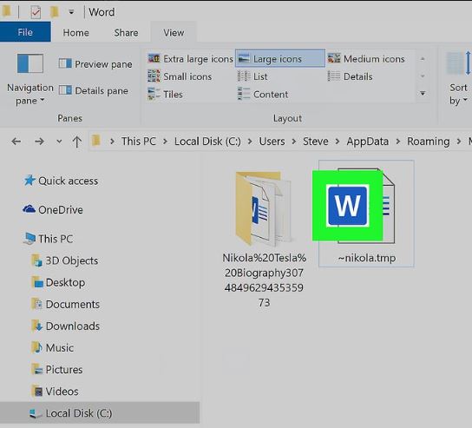472x428 pixels.
Task: Open Documents folder in sidebar
Action: point(66,304)
